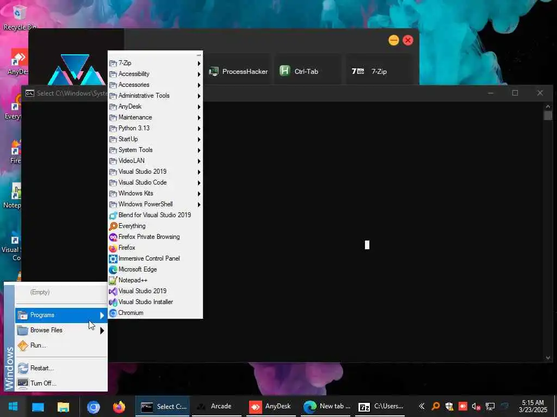Switch to the Select C:... console taskbar button
Image resolution: width=557 pixels, height=417 pixels.
click(163, 407)
